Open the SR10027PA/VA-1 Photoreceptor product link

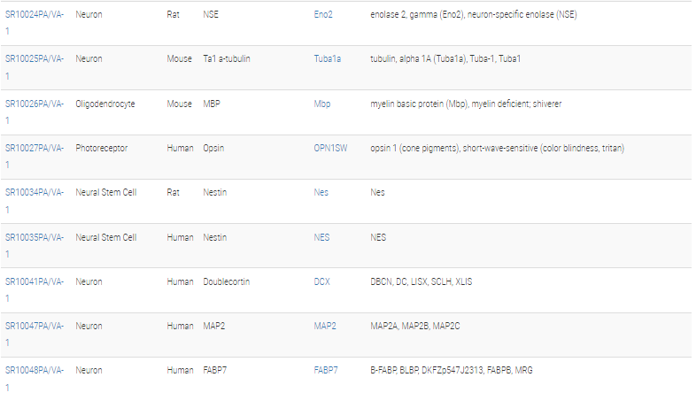[x=35, y=148]
